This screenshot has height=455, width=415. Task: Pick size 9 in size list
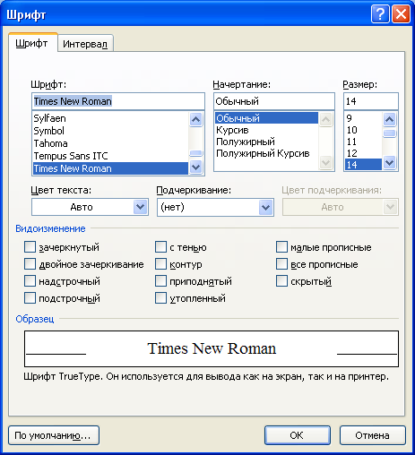(x=363, y=118)
